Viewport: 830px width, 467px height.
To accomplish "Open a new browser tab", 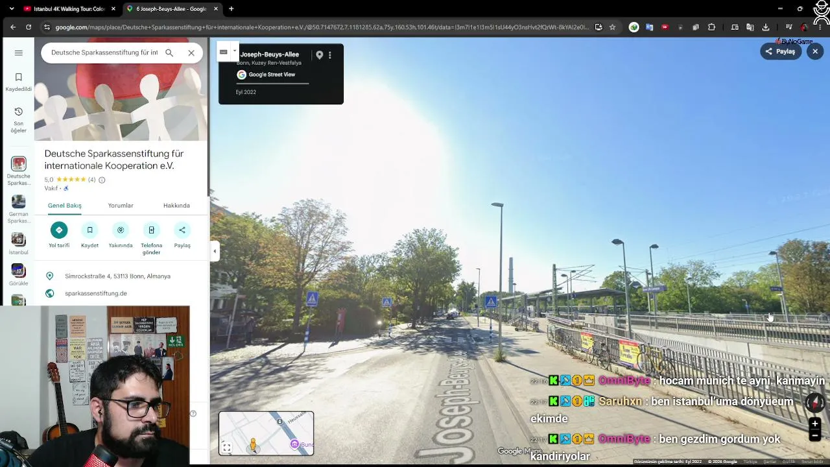I will (x=231, y=9).
